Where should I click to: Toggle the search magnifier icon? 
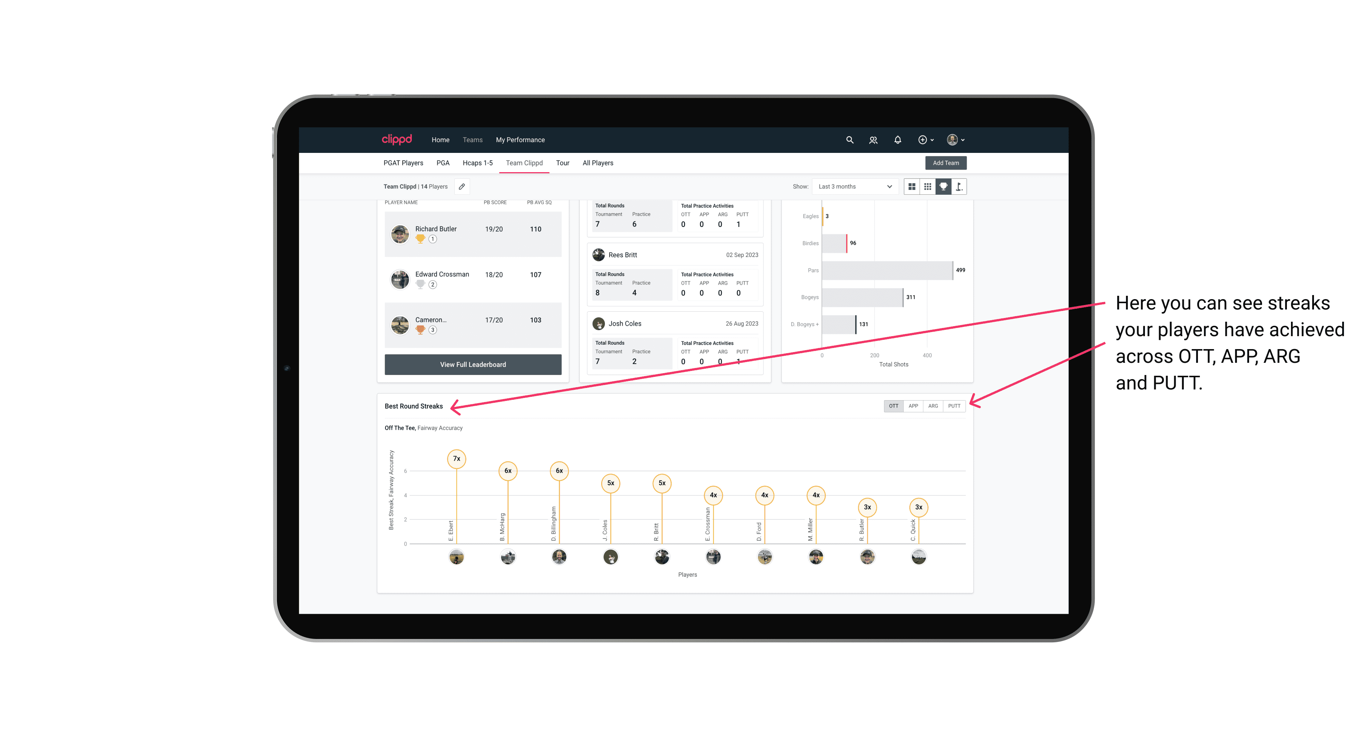(x=849, y=140)
